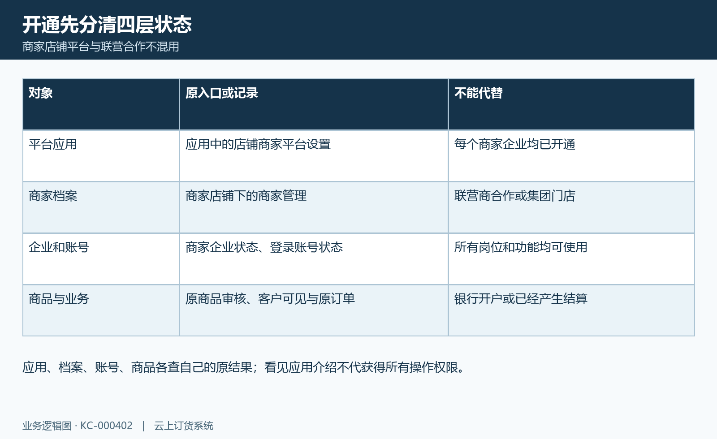
Task: Select the 平台应用 cell
Action: [x=101, y=156]
